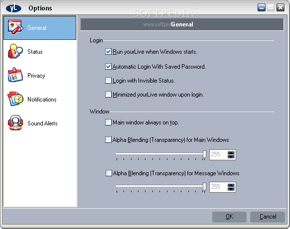Toggle Alpha Blending for Main Windows

(108, 139)
